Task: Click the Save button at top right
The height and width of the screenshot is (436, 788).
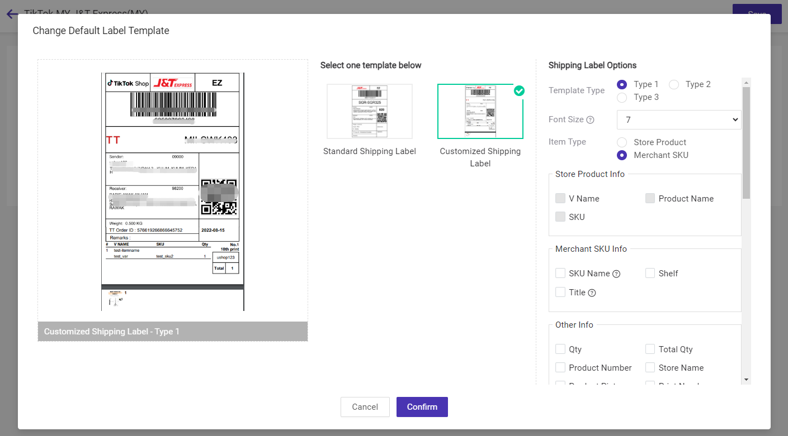Action: (x=756, y=14)
